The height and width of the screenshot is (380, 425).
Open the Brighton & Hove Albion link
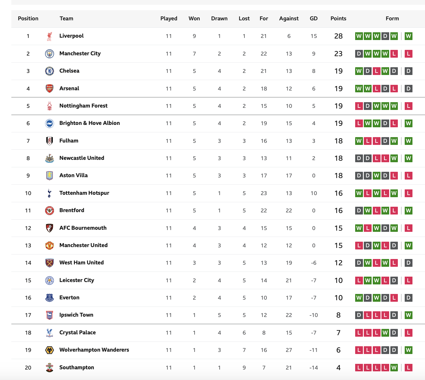[x=90, y=123]
